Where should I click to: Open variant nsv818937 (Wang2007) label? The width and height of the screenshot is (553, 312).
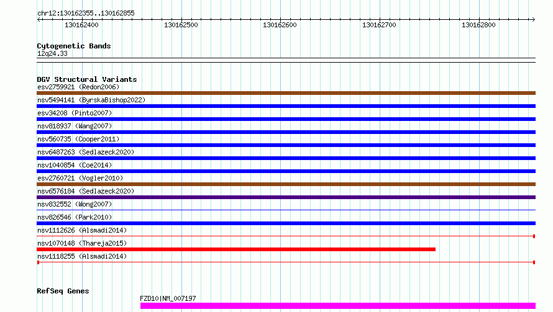pos(75,126)
